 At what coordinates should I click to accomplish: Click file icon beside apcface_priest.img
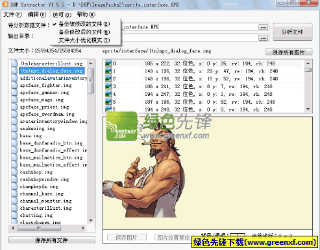click(x=14, y=107)
